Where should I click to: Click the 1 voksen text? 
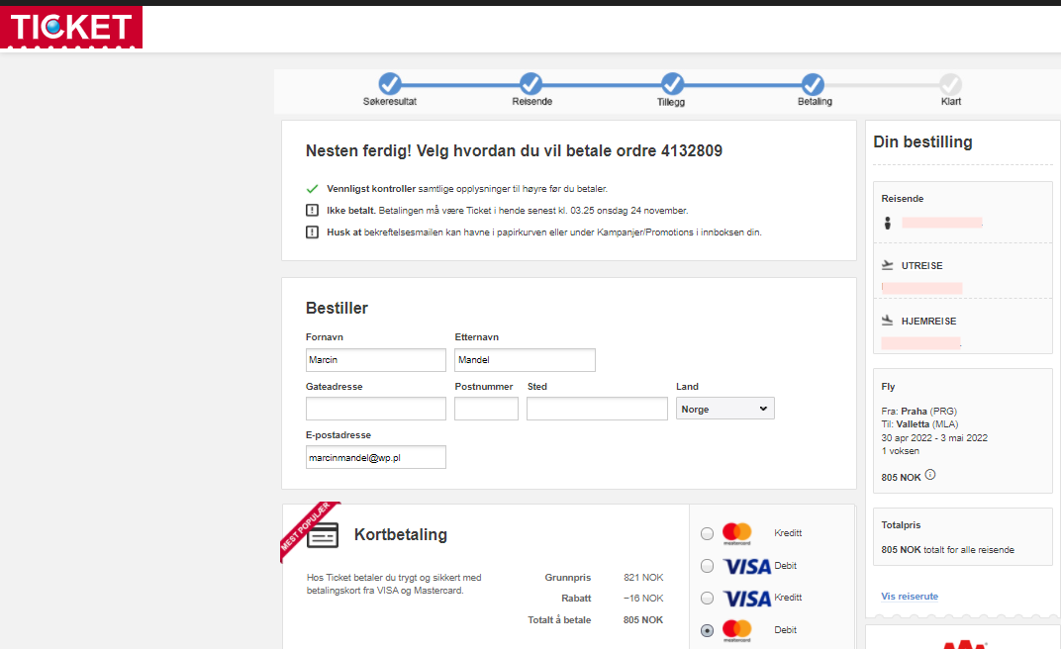pyautogui.click(x=900, y=451)
